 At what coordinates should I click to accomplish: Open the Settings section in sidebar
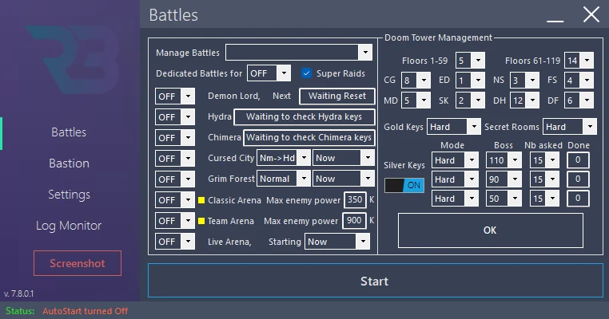coord(70,195)
